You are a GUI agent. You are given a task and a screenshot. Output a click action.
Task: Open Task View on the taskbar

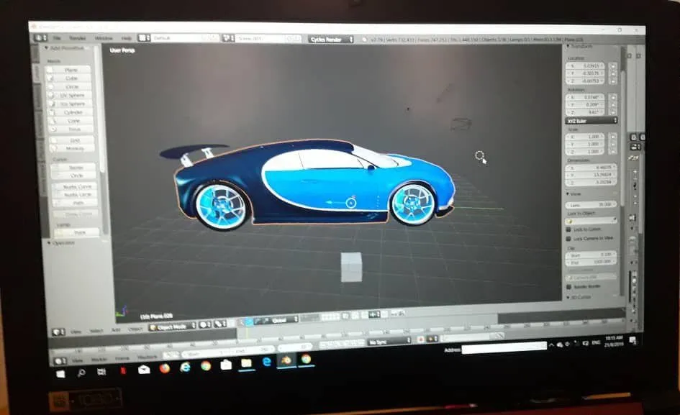pos(101,372)
